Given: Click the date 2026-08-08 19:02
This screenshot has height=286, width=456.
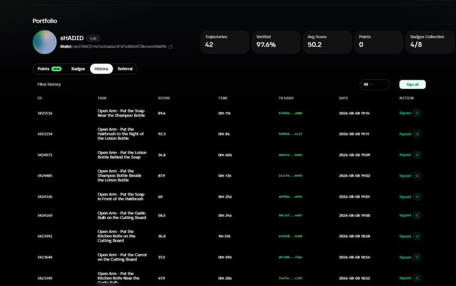Looking at the screenshot, I should 355,176.
